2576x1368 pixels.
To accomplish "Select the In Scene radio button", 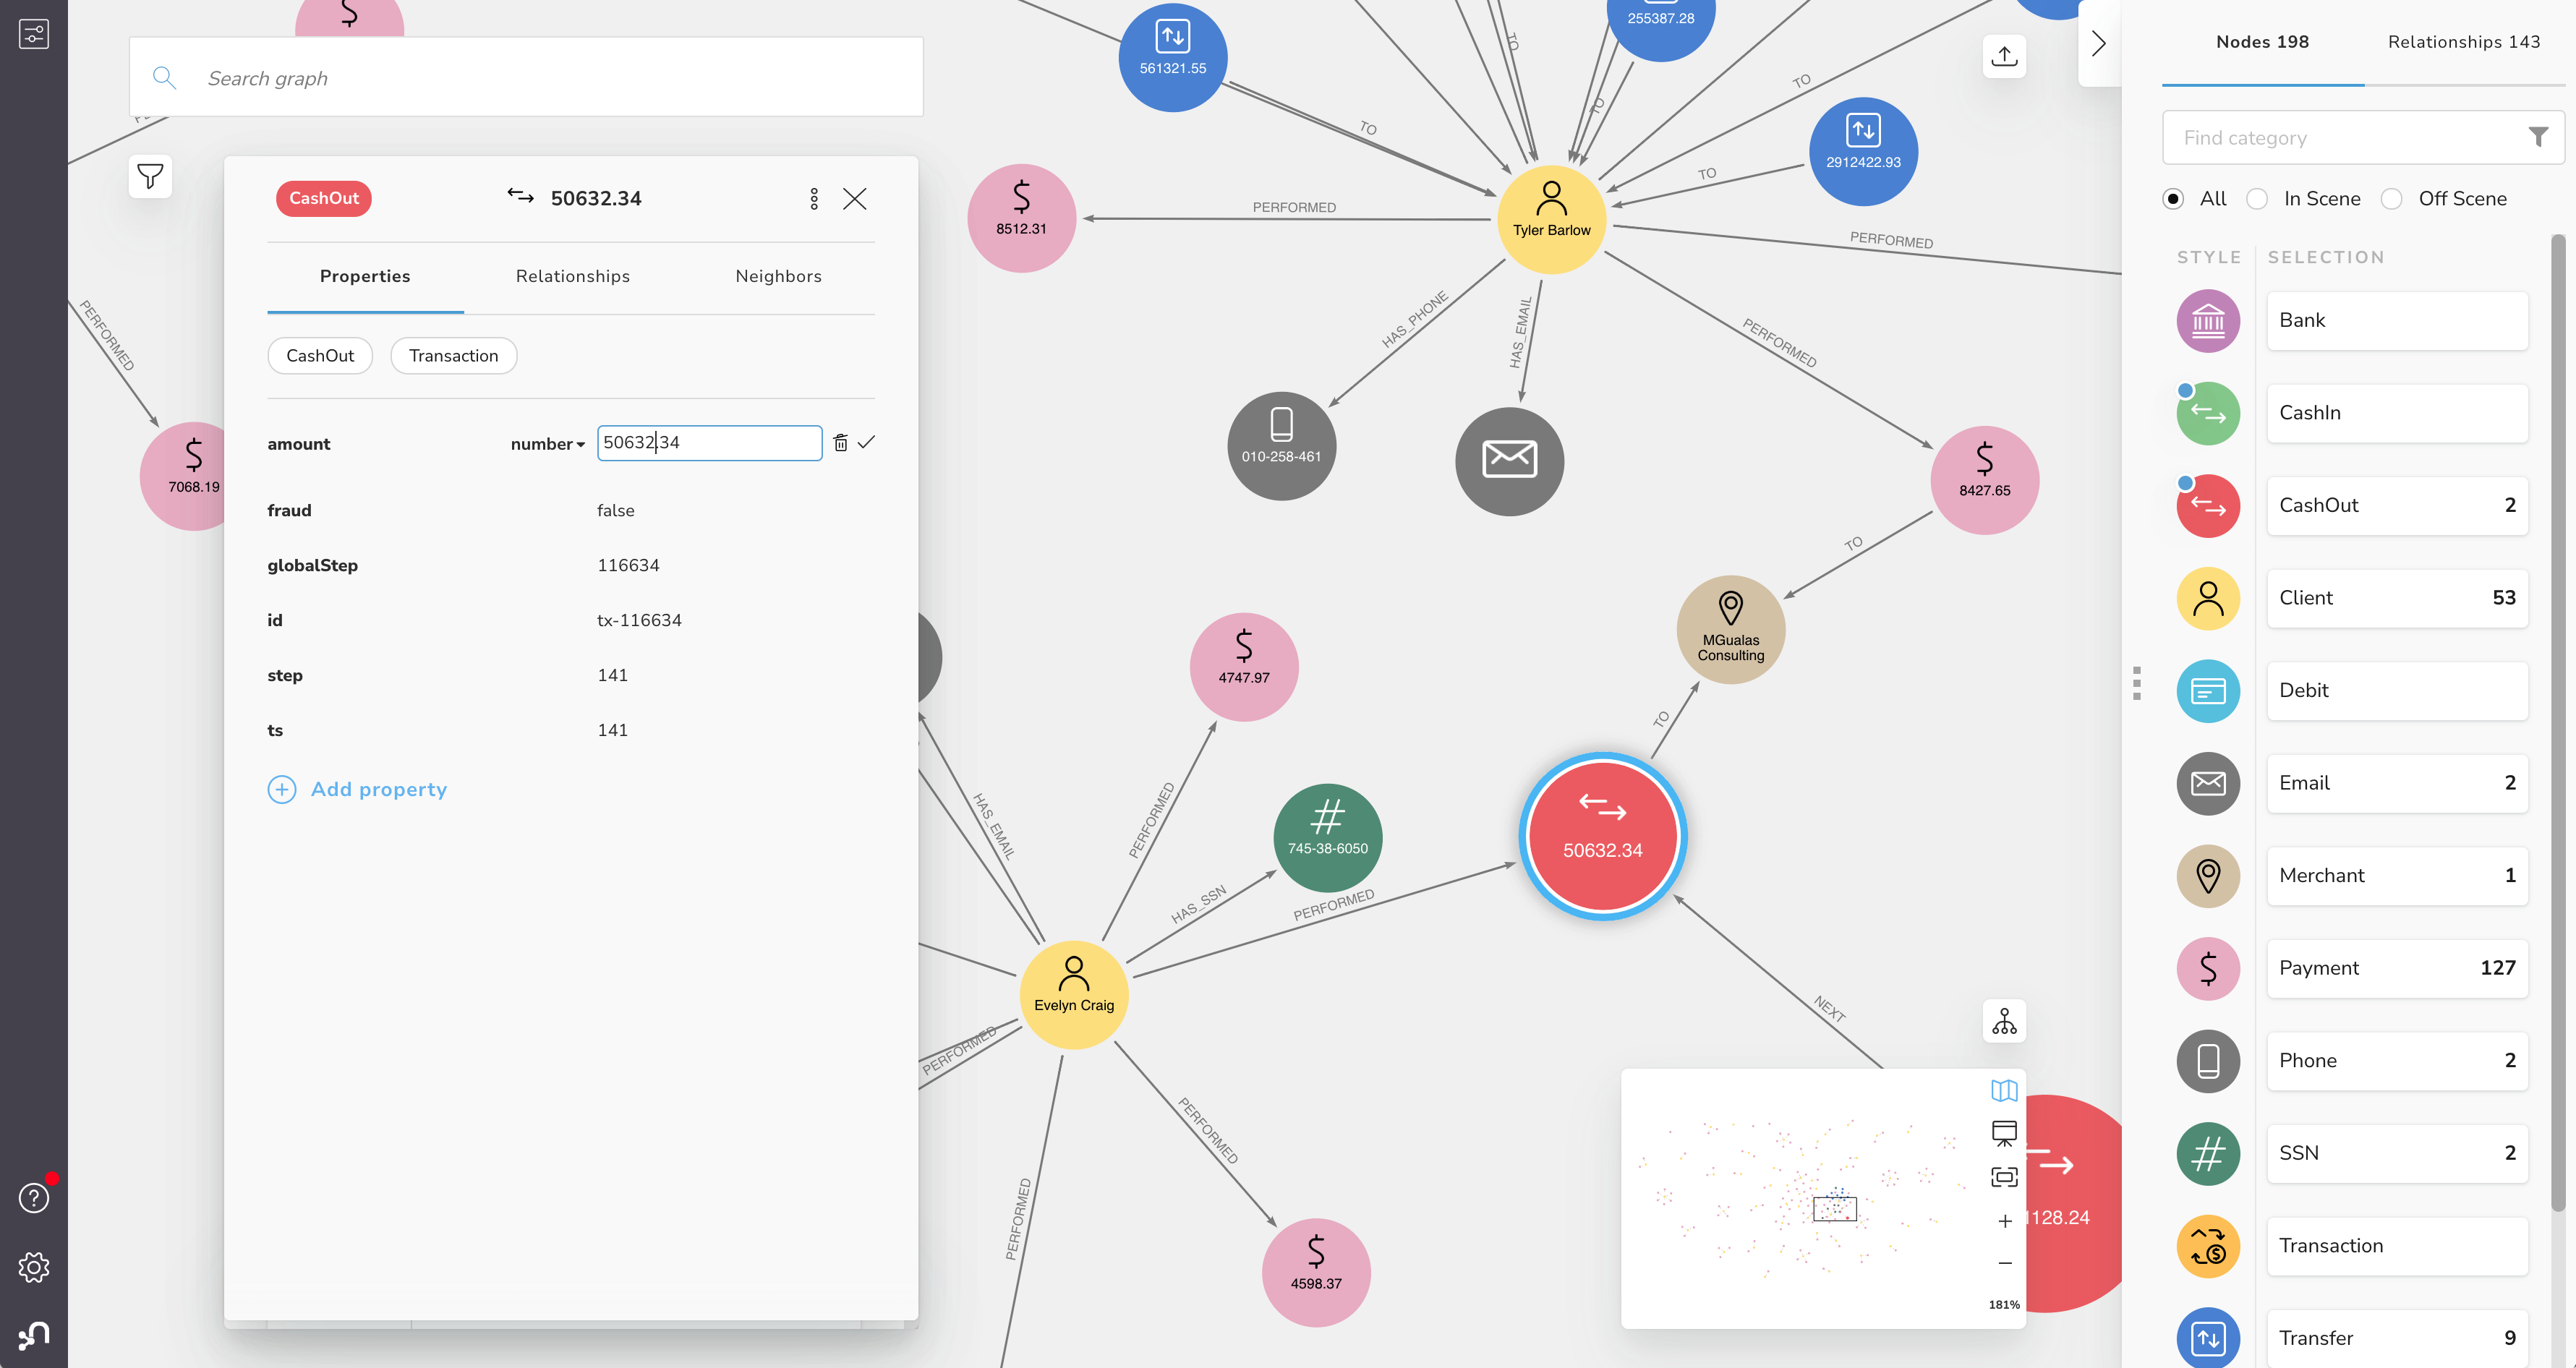I will [2256, 199].
